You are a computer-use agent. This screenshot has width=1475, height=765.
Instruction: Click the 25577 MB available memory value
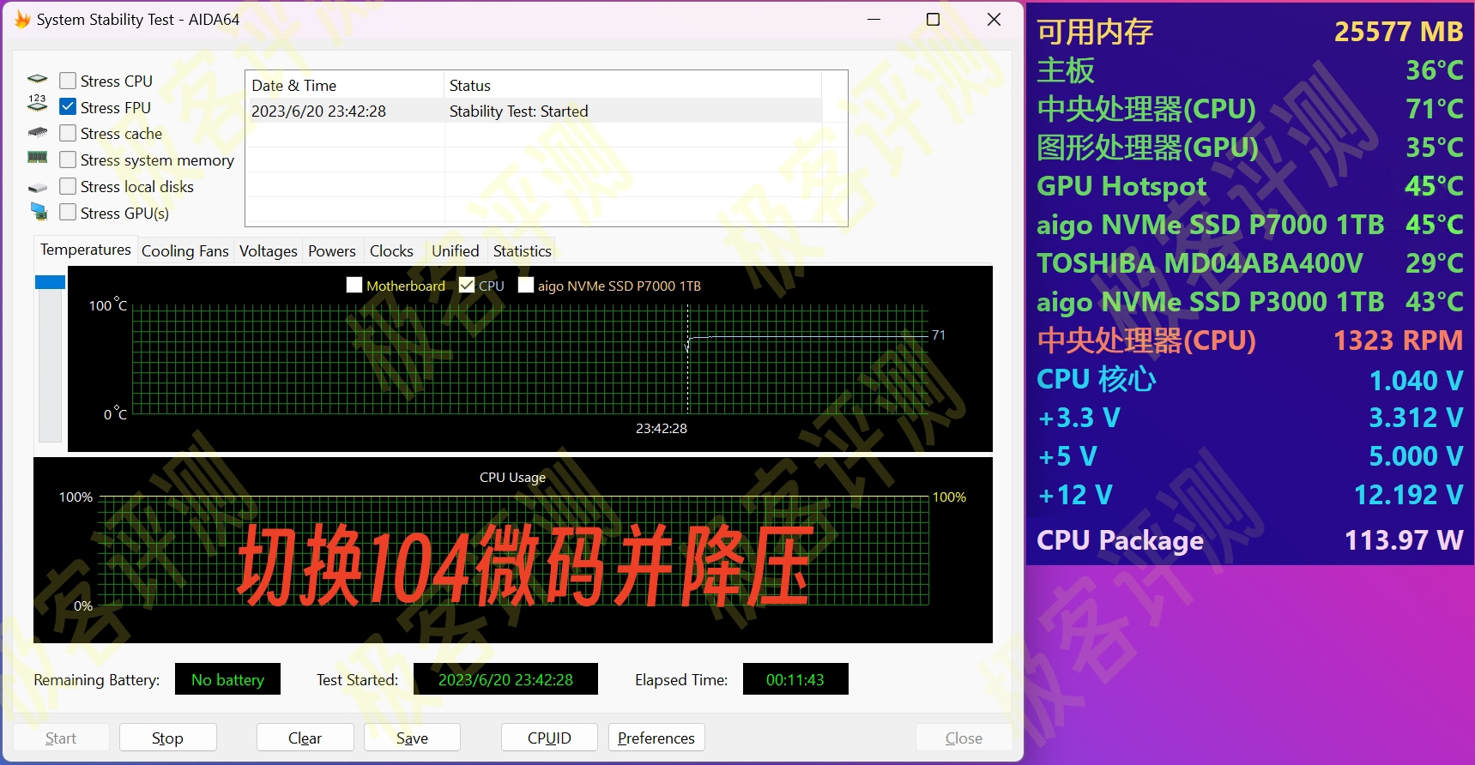(1398, 32)
